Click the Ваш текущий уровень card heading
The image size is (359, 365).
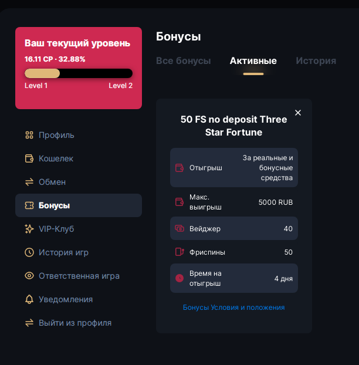click(x=77, y=43)
